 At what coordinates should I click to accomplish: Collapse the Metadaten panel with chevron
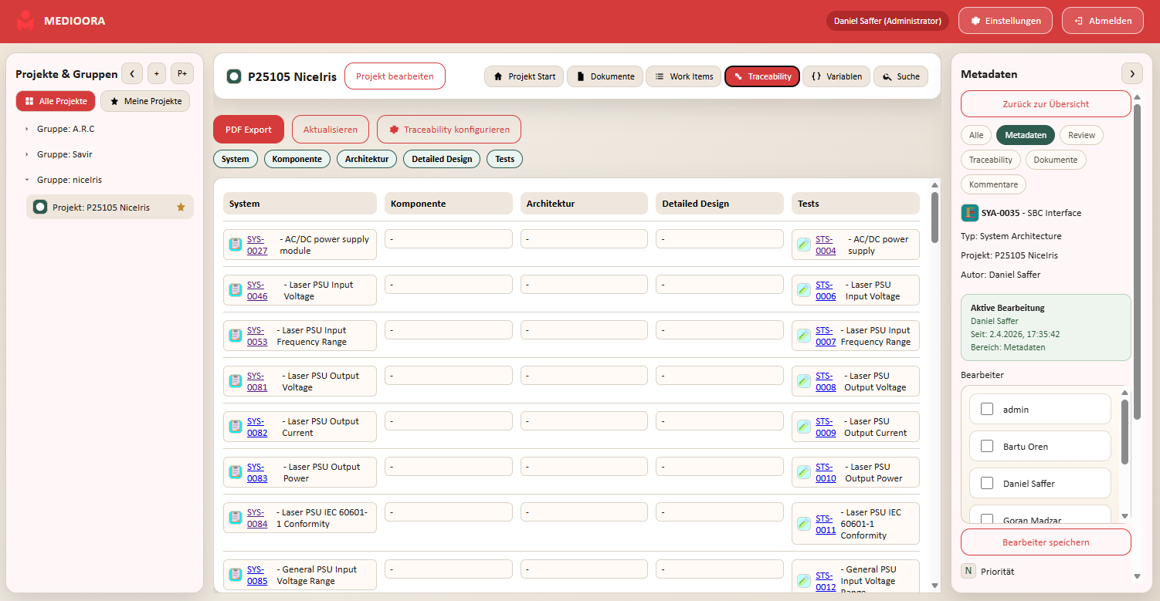(x=1131, y=73)
